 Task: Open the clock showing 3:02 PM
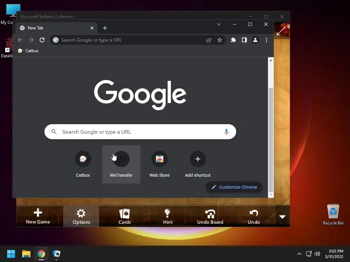(334, 254)
